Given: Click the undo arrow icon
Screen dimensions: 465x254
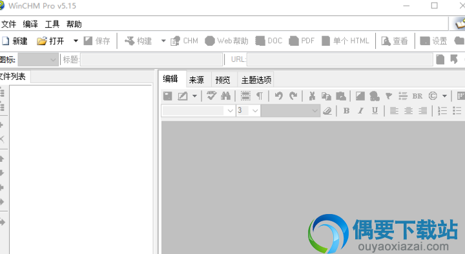Looking at the screenshot, I should click(278, 96).
